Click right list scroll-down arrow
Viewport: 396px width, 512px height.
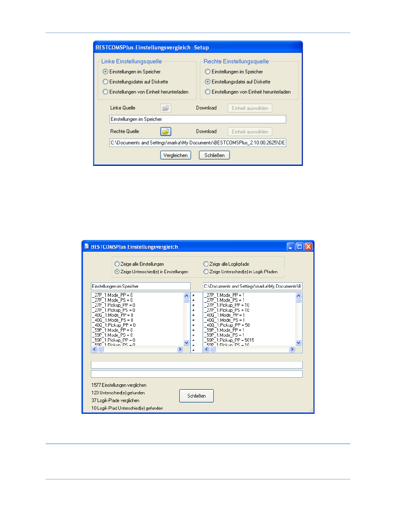pos(298,343)
